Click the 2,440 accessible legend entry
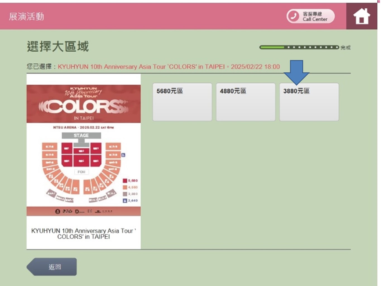Viewport: 381px width, 286px height. [130, 201]
